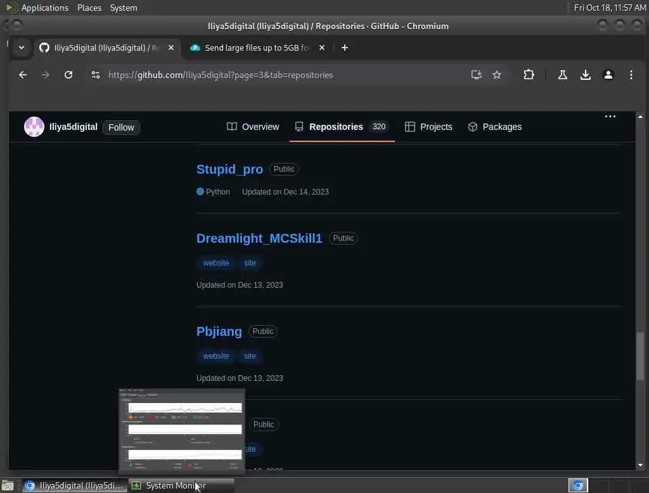
Task: Open the Stupid_pro repository
Action: (229, 169)
